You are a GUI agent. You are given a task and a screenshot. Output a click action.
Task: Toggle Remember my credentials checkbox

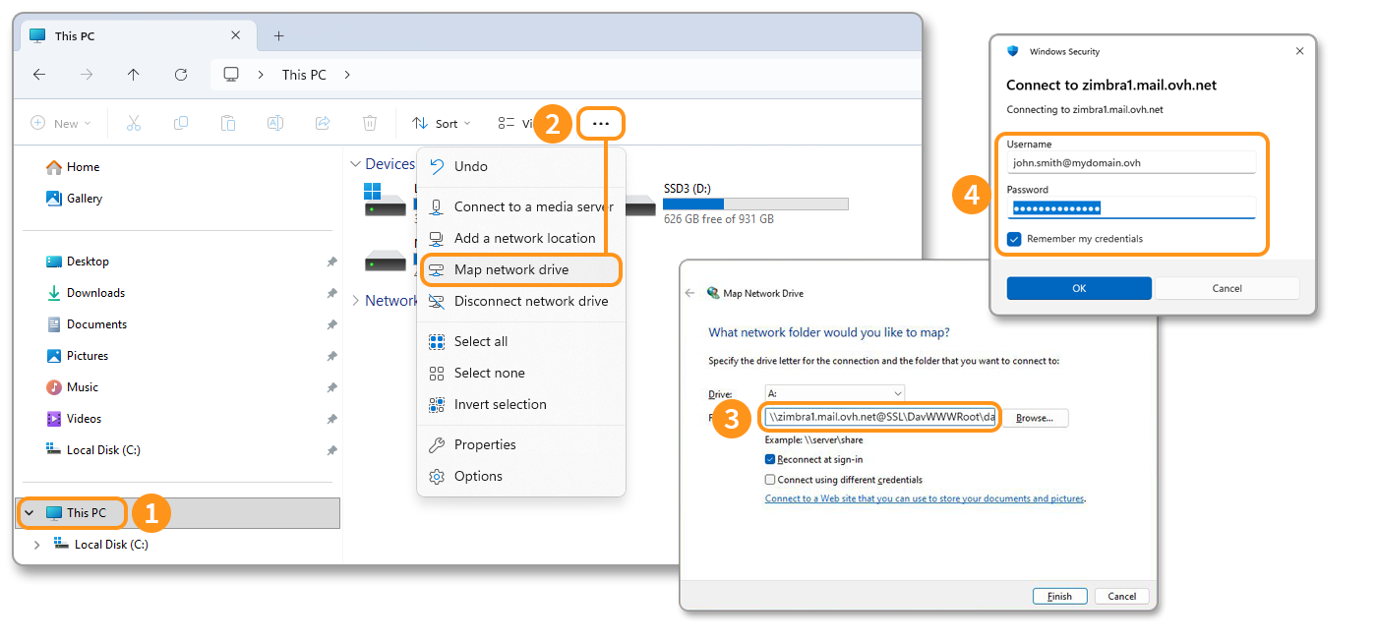pos(1014,239)
